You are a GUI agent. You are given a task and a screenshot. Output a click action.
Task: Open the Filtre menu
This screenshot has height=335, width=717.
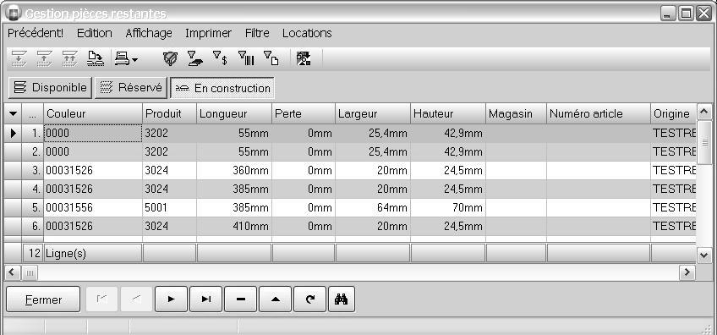coord(257,33)
